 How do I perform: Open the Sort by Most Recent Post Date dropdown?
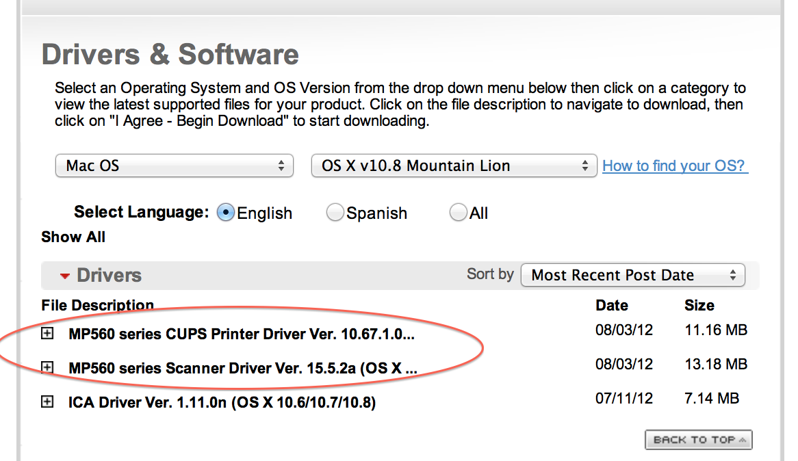(x=632, y=275)
